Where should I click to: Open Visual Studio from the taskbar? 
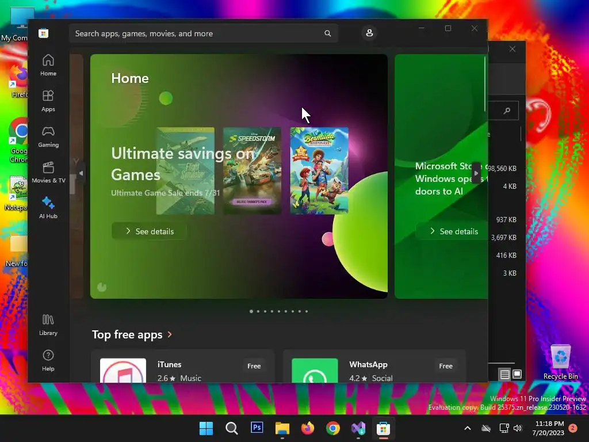358,428
